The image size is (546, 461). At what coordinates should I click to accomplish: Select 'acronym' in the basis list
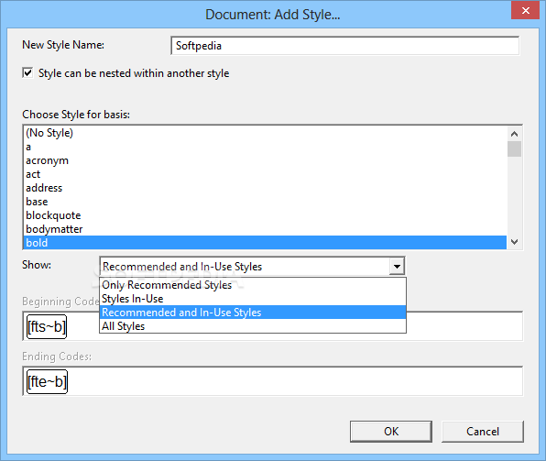point(265,160)
